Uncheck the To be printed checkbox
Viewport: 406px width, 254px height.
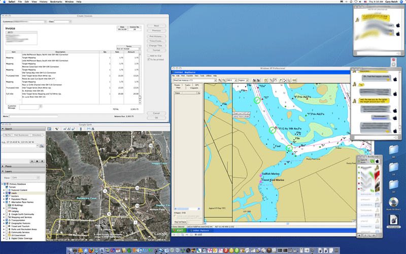(x=148, y=59)
